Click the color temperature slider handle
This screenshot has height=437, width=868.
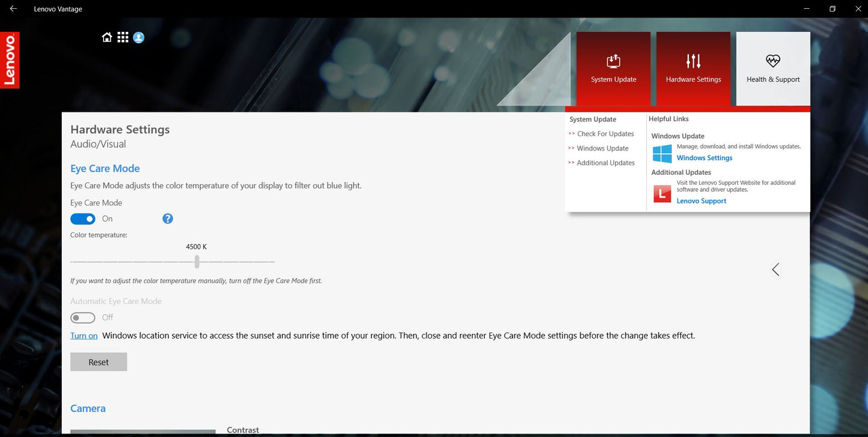197,262
